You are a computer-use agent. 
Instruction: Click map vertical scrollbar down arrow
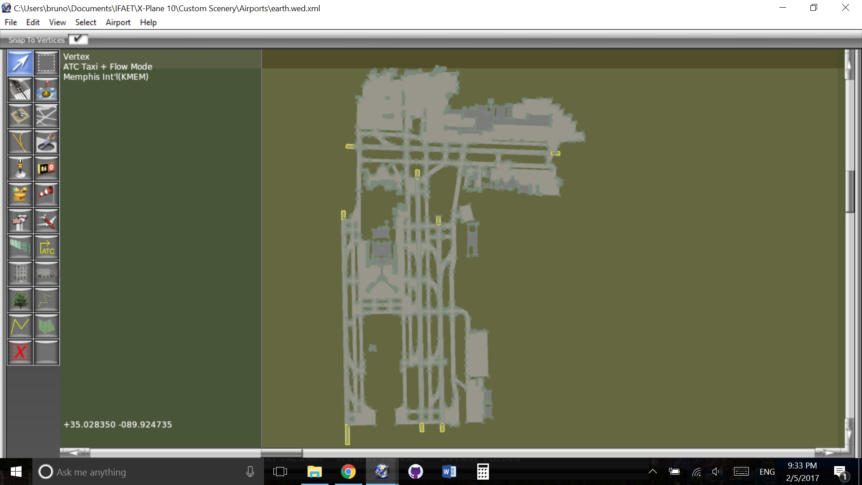point(849,433)
